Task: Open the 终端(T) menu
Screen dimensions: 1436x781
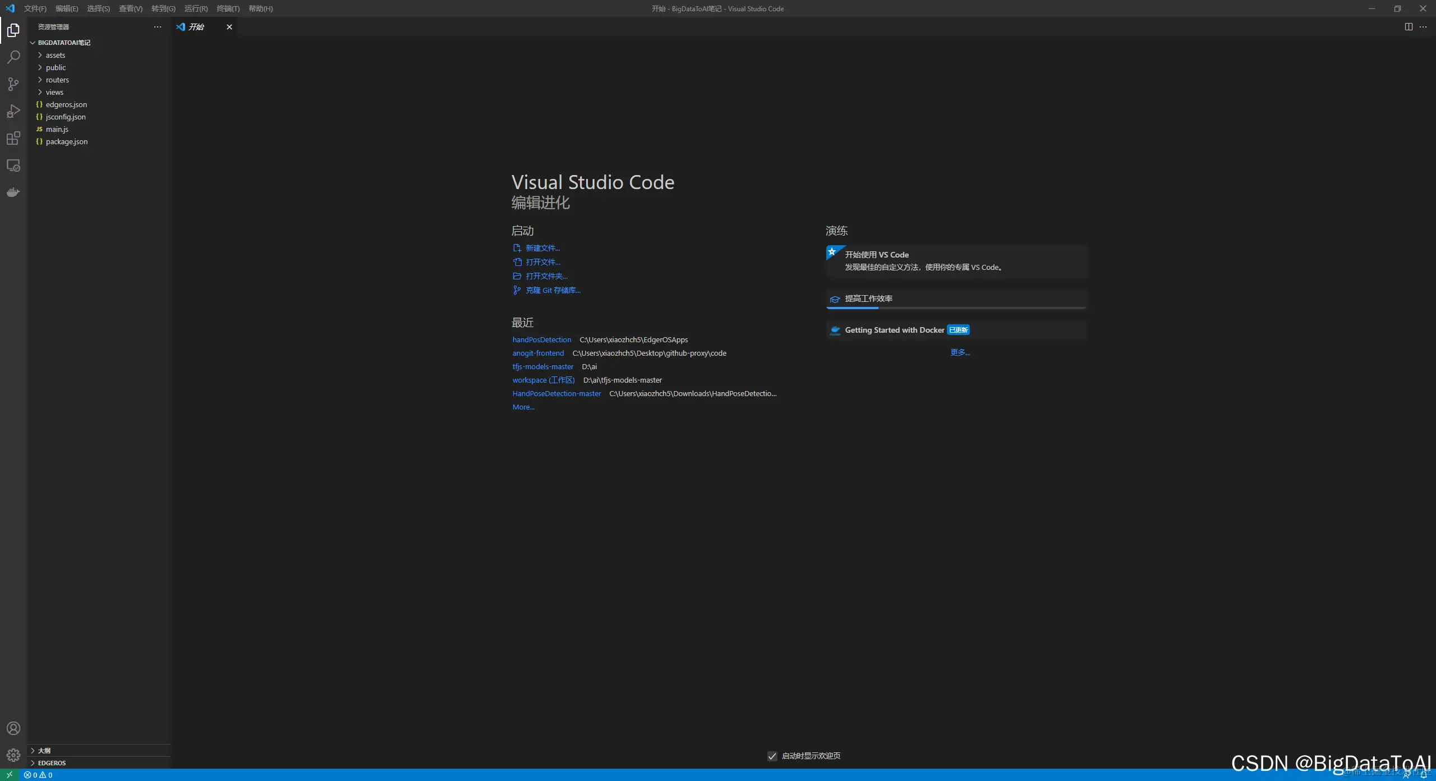Action: click(228, 8)
